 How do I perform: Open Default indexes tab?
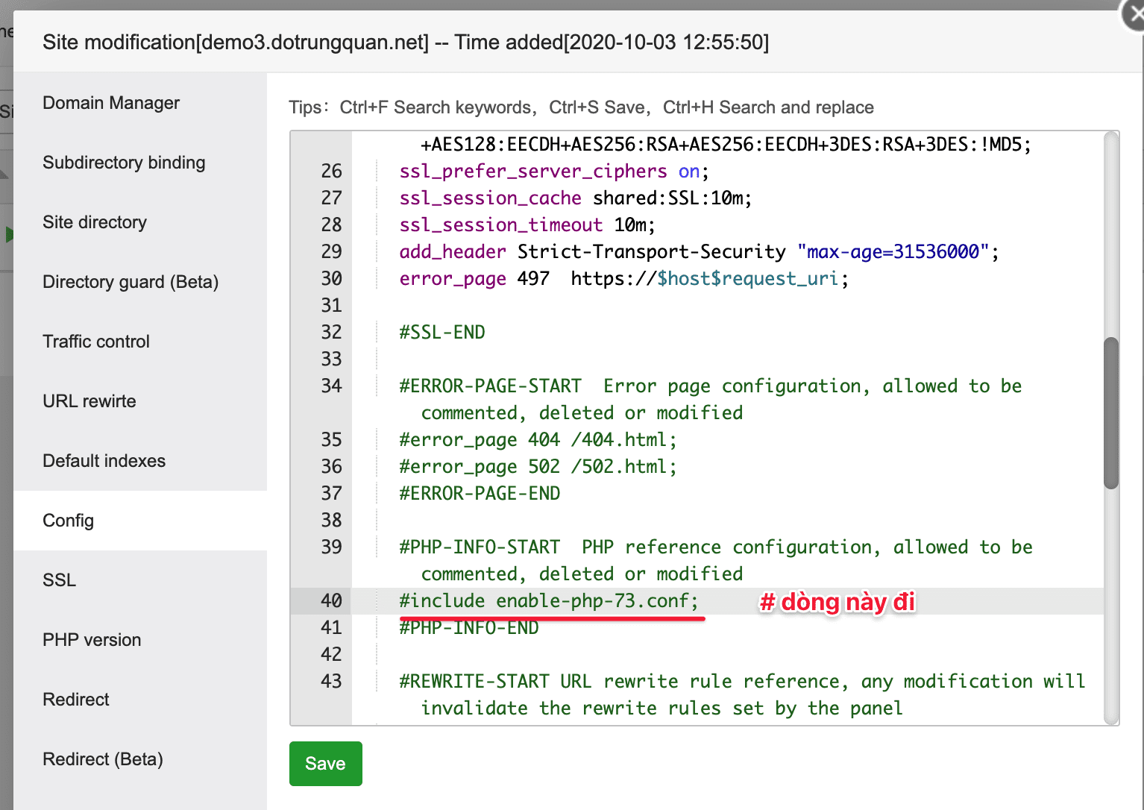tap(104, 461)
